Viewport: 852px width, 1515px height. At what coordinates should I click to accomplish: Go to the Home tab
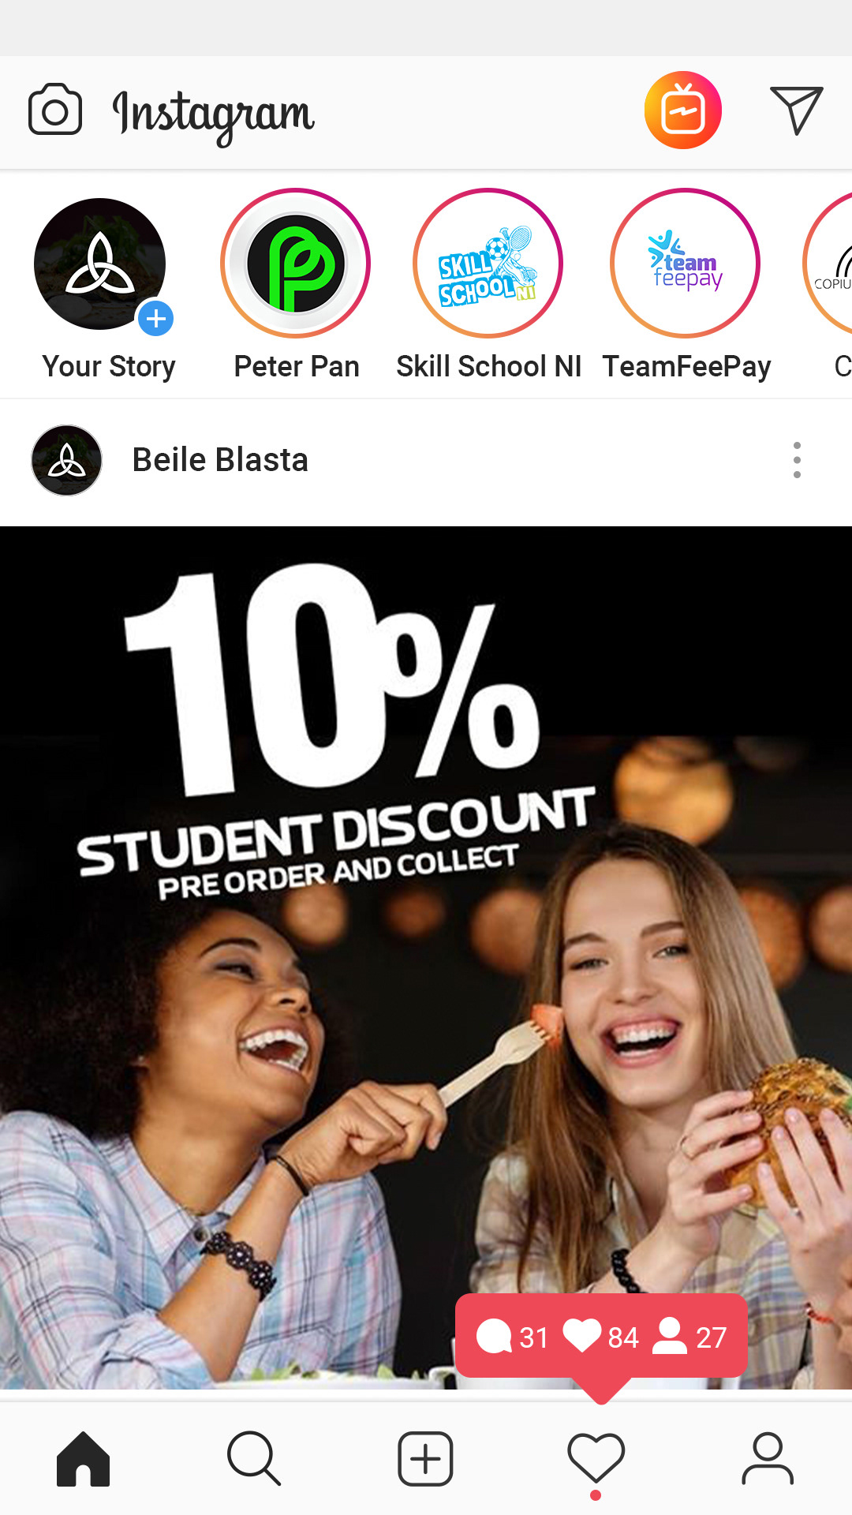pos(83,1459)
